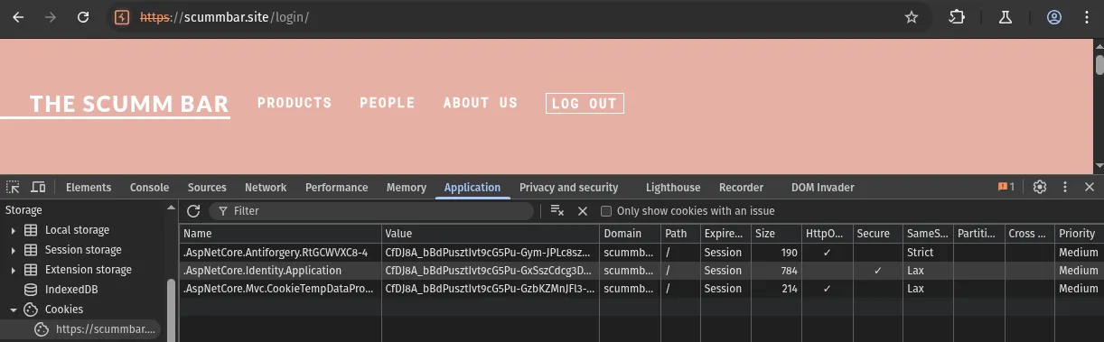Open the PEOPLE nav link
The image size is (1104, 342).
point(387,103)
